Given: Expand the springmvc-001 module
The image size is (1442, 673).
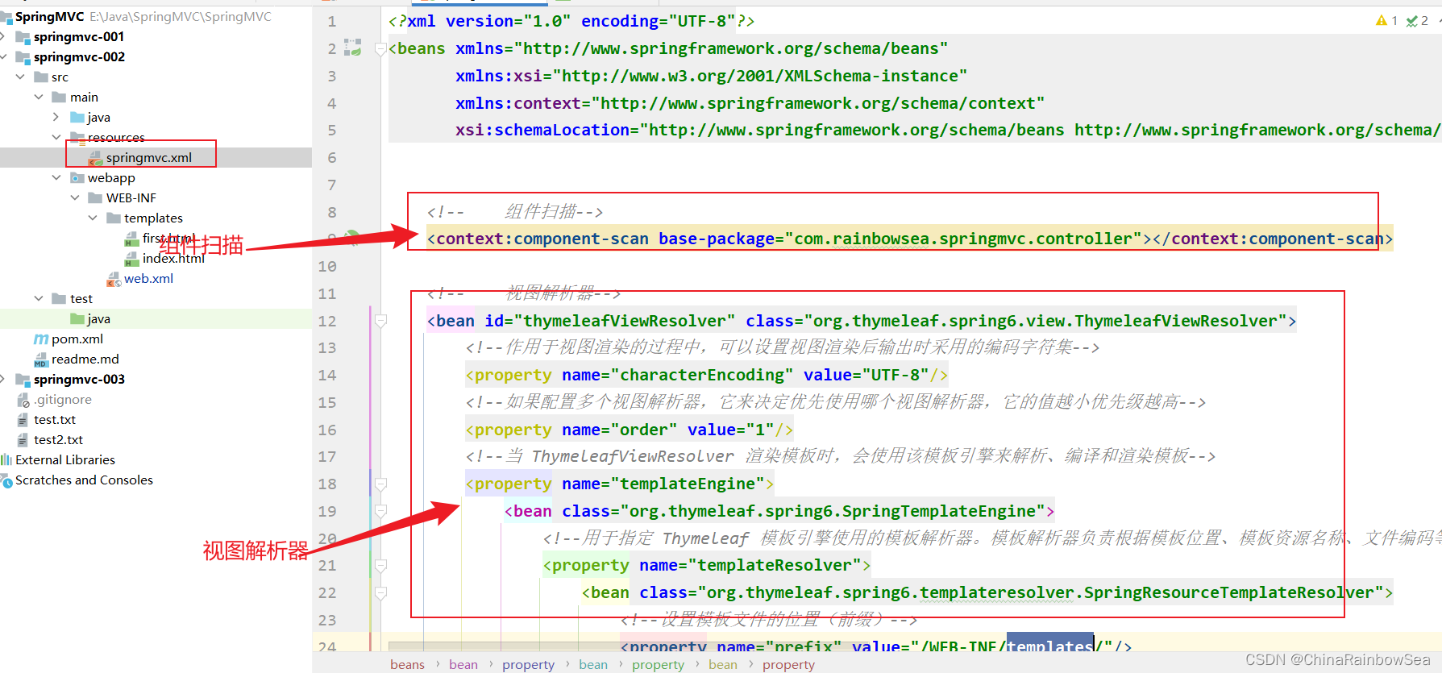Looking at the screenshot, I should pos(4,37).
